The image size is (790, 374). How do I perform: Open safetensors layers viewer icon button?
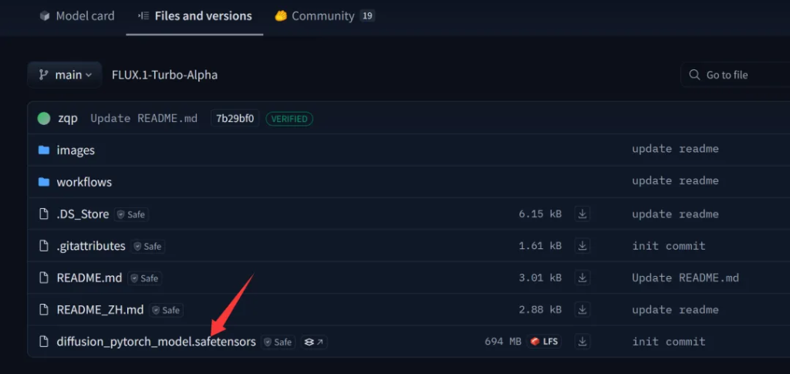coord(314,342)
